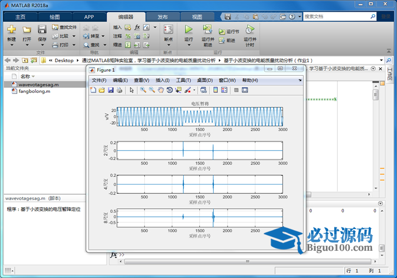In Figure 1, click the New Figure icon
Screen dimensions: 397x278
coord(93,90)
